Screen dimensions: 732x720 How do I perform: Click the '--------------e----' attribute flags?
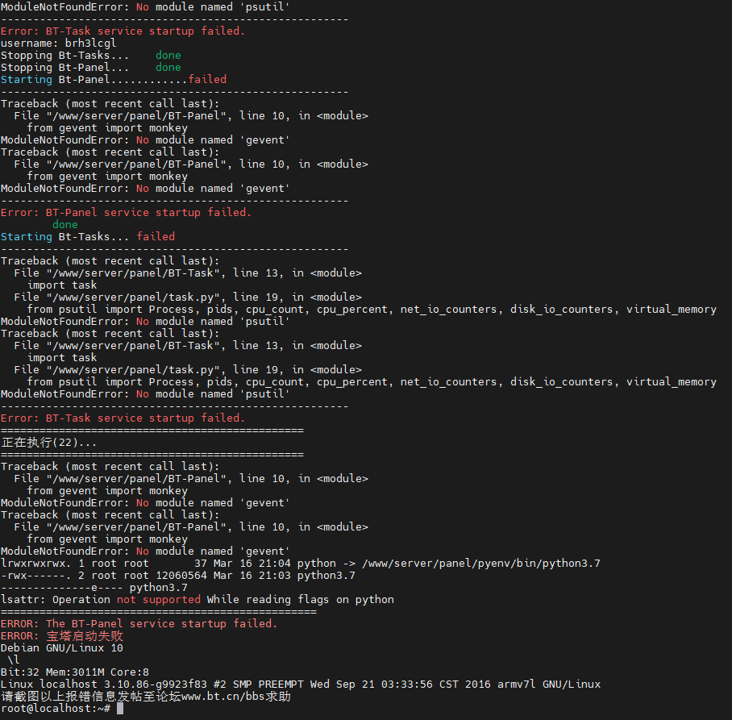61,588
